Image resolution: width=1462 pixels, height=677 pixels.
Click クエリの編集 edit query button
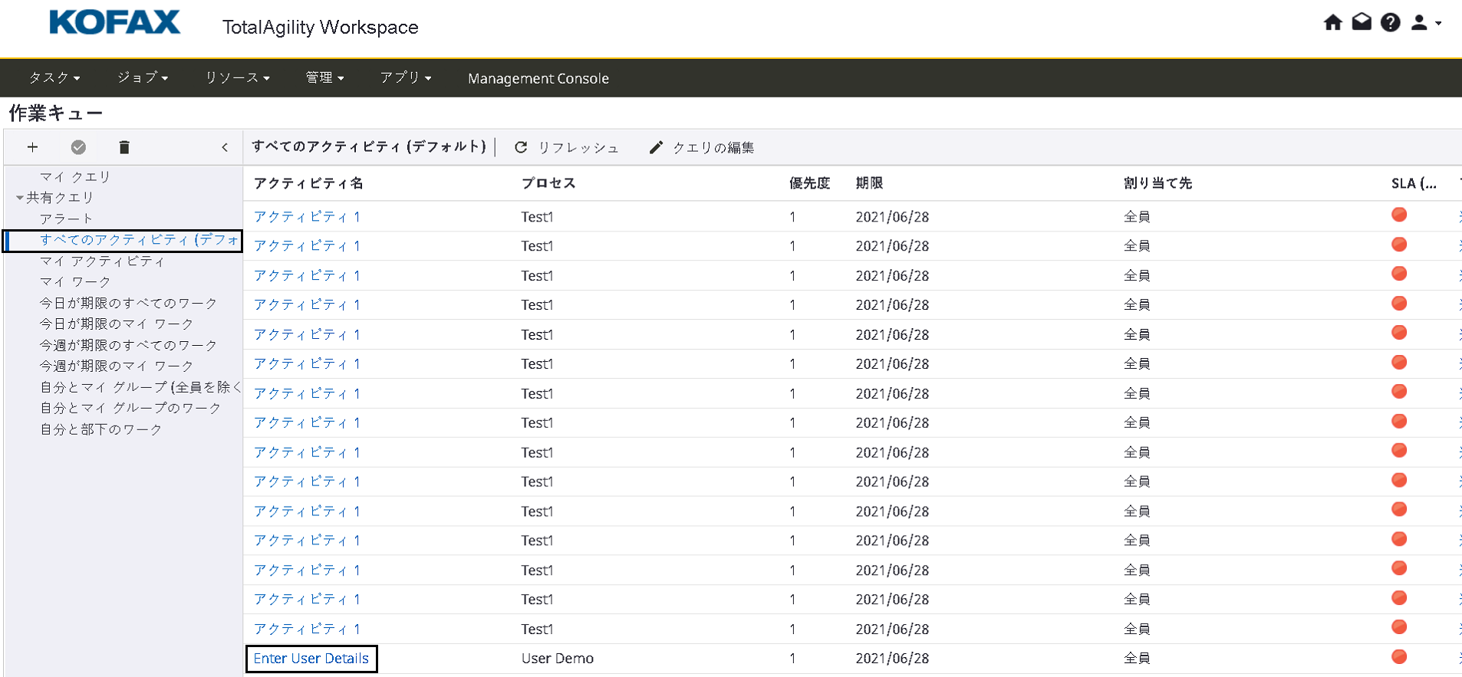pyautogui.click(x=702, y=147)
